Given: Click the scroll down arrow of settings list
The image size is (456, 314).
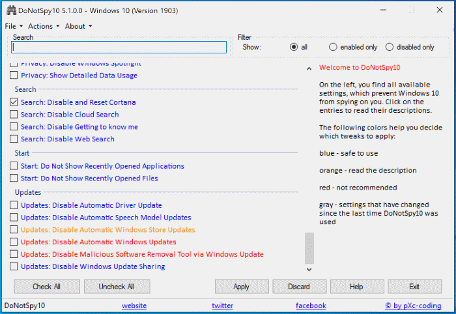Looking at the screenshot, I should coord(309,269).
